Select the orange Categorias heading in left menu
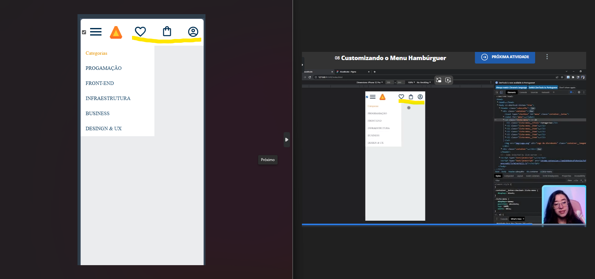This screenshot has height=279, width=595. (96, 53)
